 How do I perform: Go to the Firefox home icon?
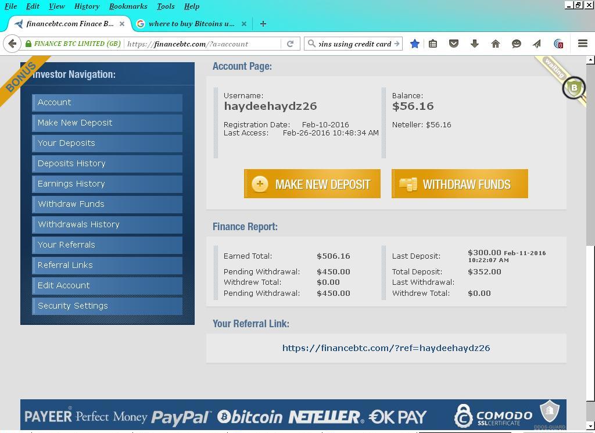[496, 44]
